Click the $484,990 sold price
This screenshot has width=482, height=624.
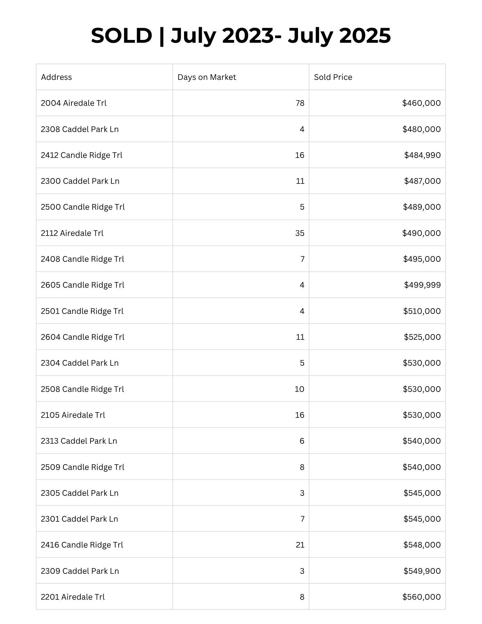(422, 155)
